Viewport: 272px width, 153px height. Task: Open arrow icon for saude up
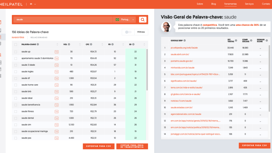click(x=56, y=52)
